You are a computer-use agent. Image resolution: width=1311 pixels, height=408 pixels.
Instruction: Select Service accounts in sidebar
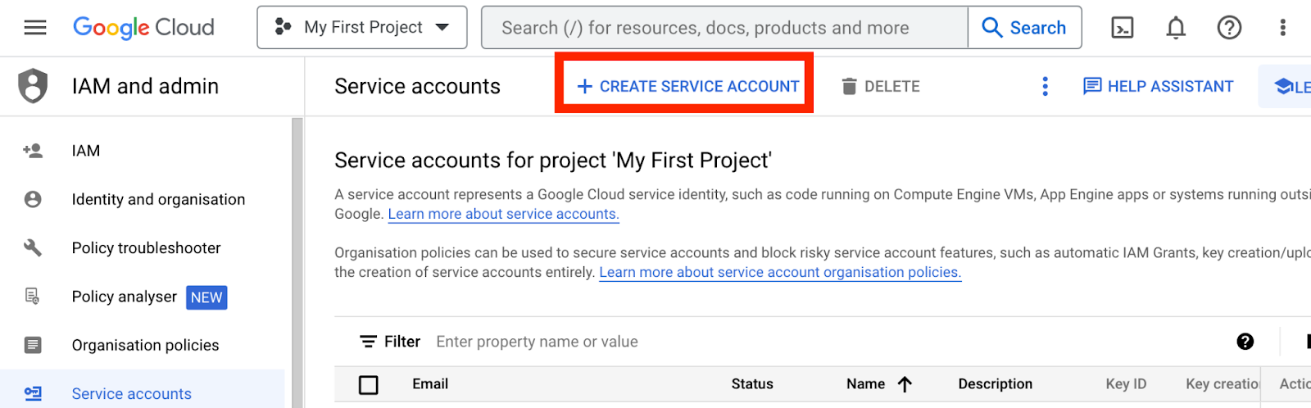pos(131,393)
